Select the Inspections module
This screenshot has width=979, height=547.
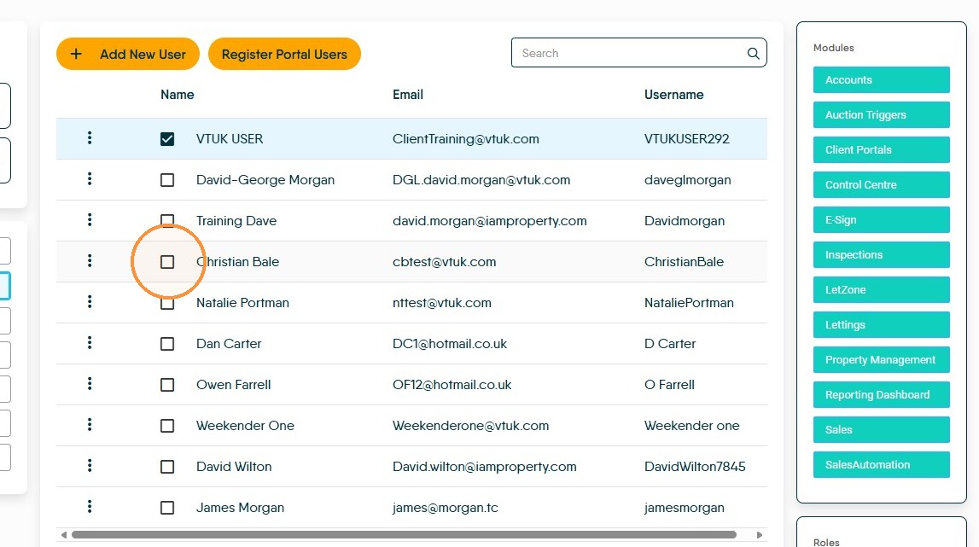(x=881, y=255)
